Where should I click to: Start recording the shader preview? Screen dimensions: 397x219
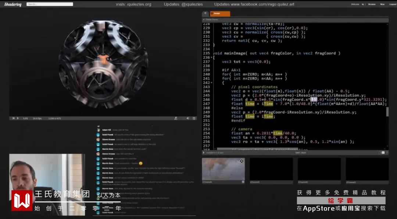(x=176, y=118)
